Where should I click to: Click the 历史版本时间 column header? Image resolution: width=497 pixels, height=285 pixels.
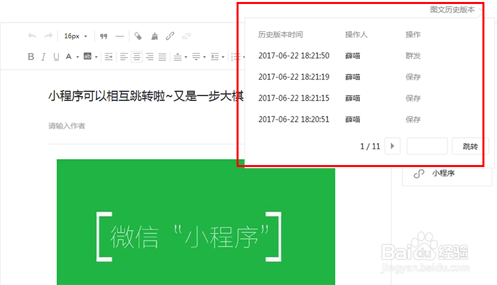(280, 34)
